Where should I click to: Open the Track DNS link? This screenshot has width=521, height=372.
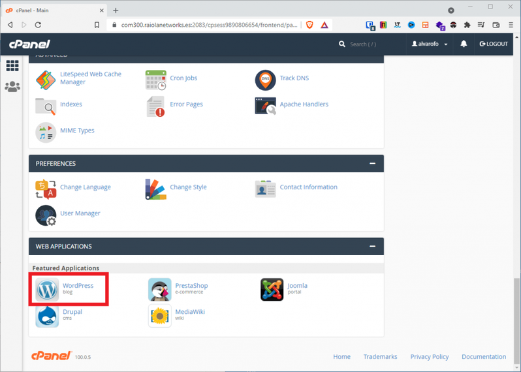[294, 78]
